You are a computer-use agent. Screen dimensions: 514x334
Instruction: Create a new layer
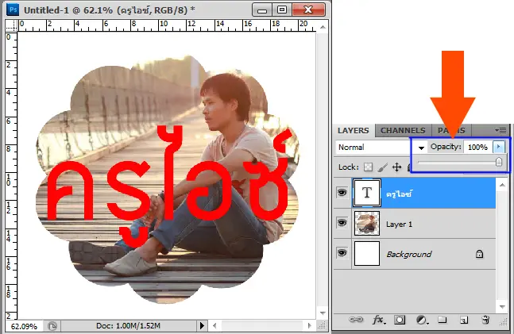[x=464, y=320]
